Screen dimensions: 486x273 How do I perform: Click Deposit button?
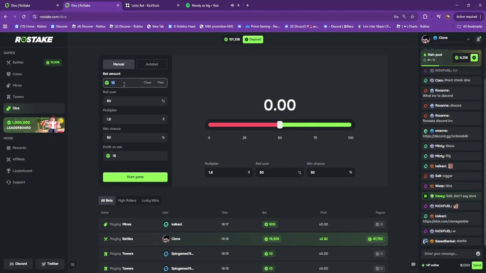pyautogui.click(x=253, y=39)
